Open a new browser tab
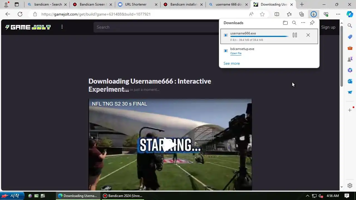This screenshot has width=356, height=200. click(302, 4)
